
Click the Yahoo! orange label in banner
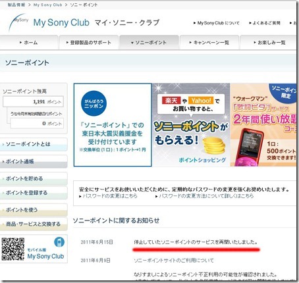201,101
